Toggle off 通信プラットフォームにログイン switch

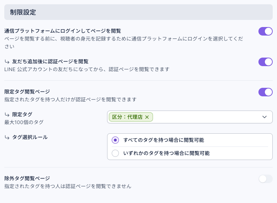(265, 31)
